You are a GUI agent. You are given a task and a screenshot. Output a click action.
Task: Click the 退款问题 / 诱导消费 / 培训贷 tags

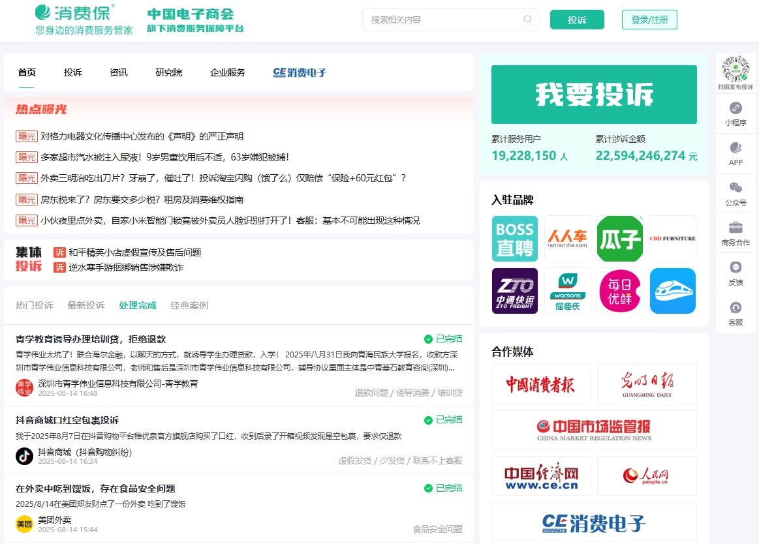[x=408, y=393]
